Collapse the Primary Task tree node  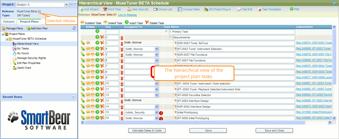166,31
